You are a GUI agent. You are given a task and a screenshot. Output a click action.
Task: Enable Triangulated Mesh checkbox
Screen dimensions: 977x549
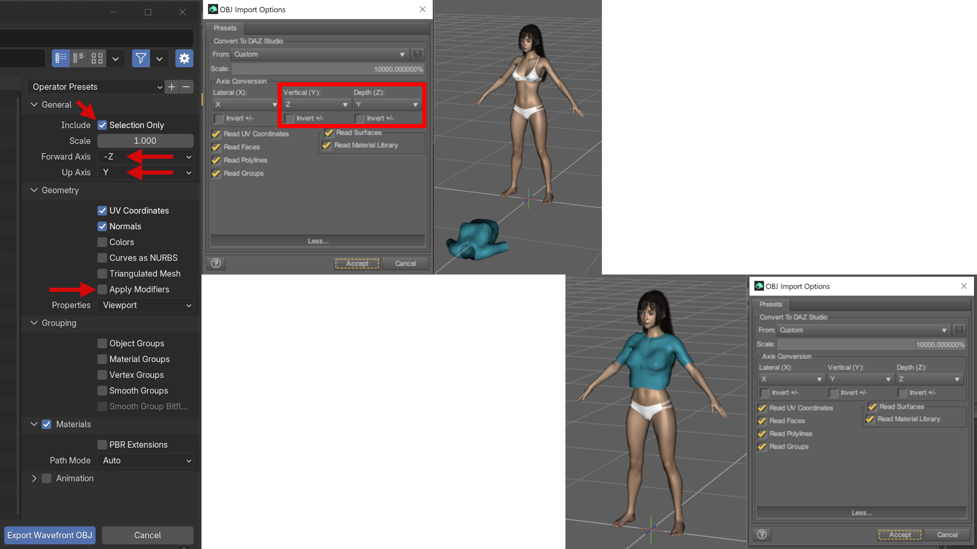coord(102,273)
